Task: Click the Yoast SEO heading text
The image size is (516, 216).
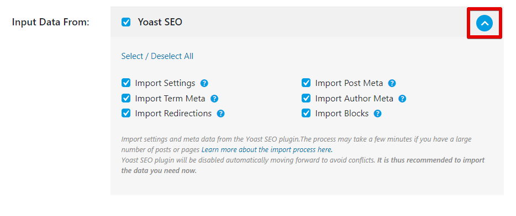Action: pyautogui.click(x=160, y=22)
